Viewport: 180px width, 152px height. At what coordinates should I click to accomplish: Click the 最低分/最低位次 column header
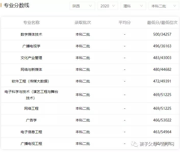162,22
